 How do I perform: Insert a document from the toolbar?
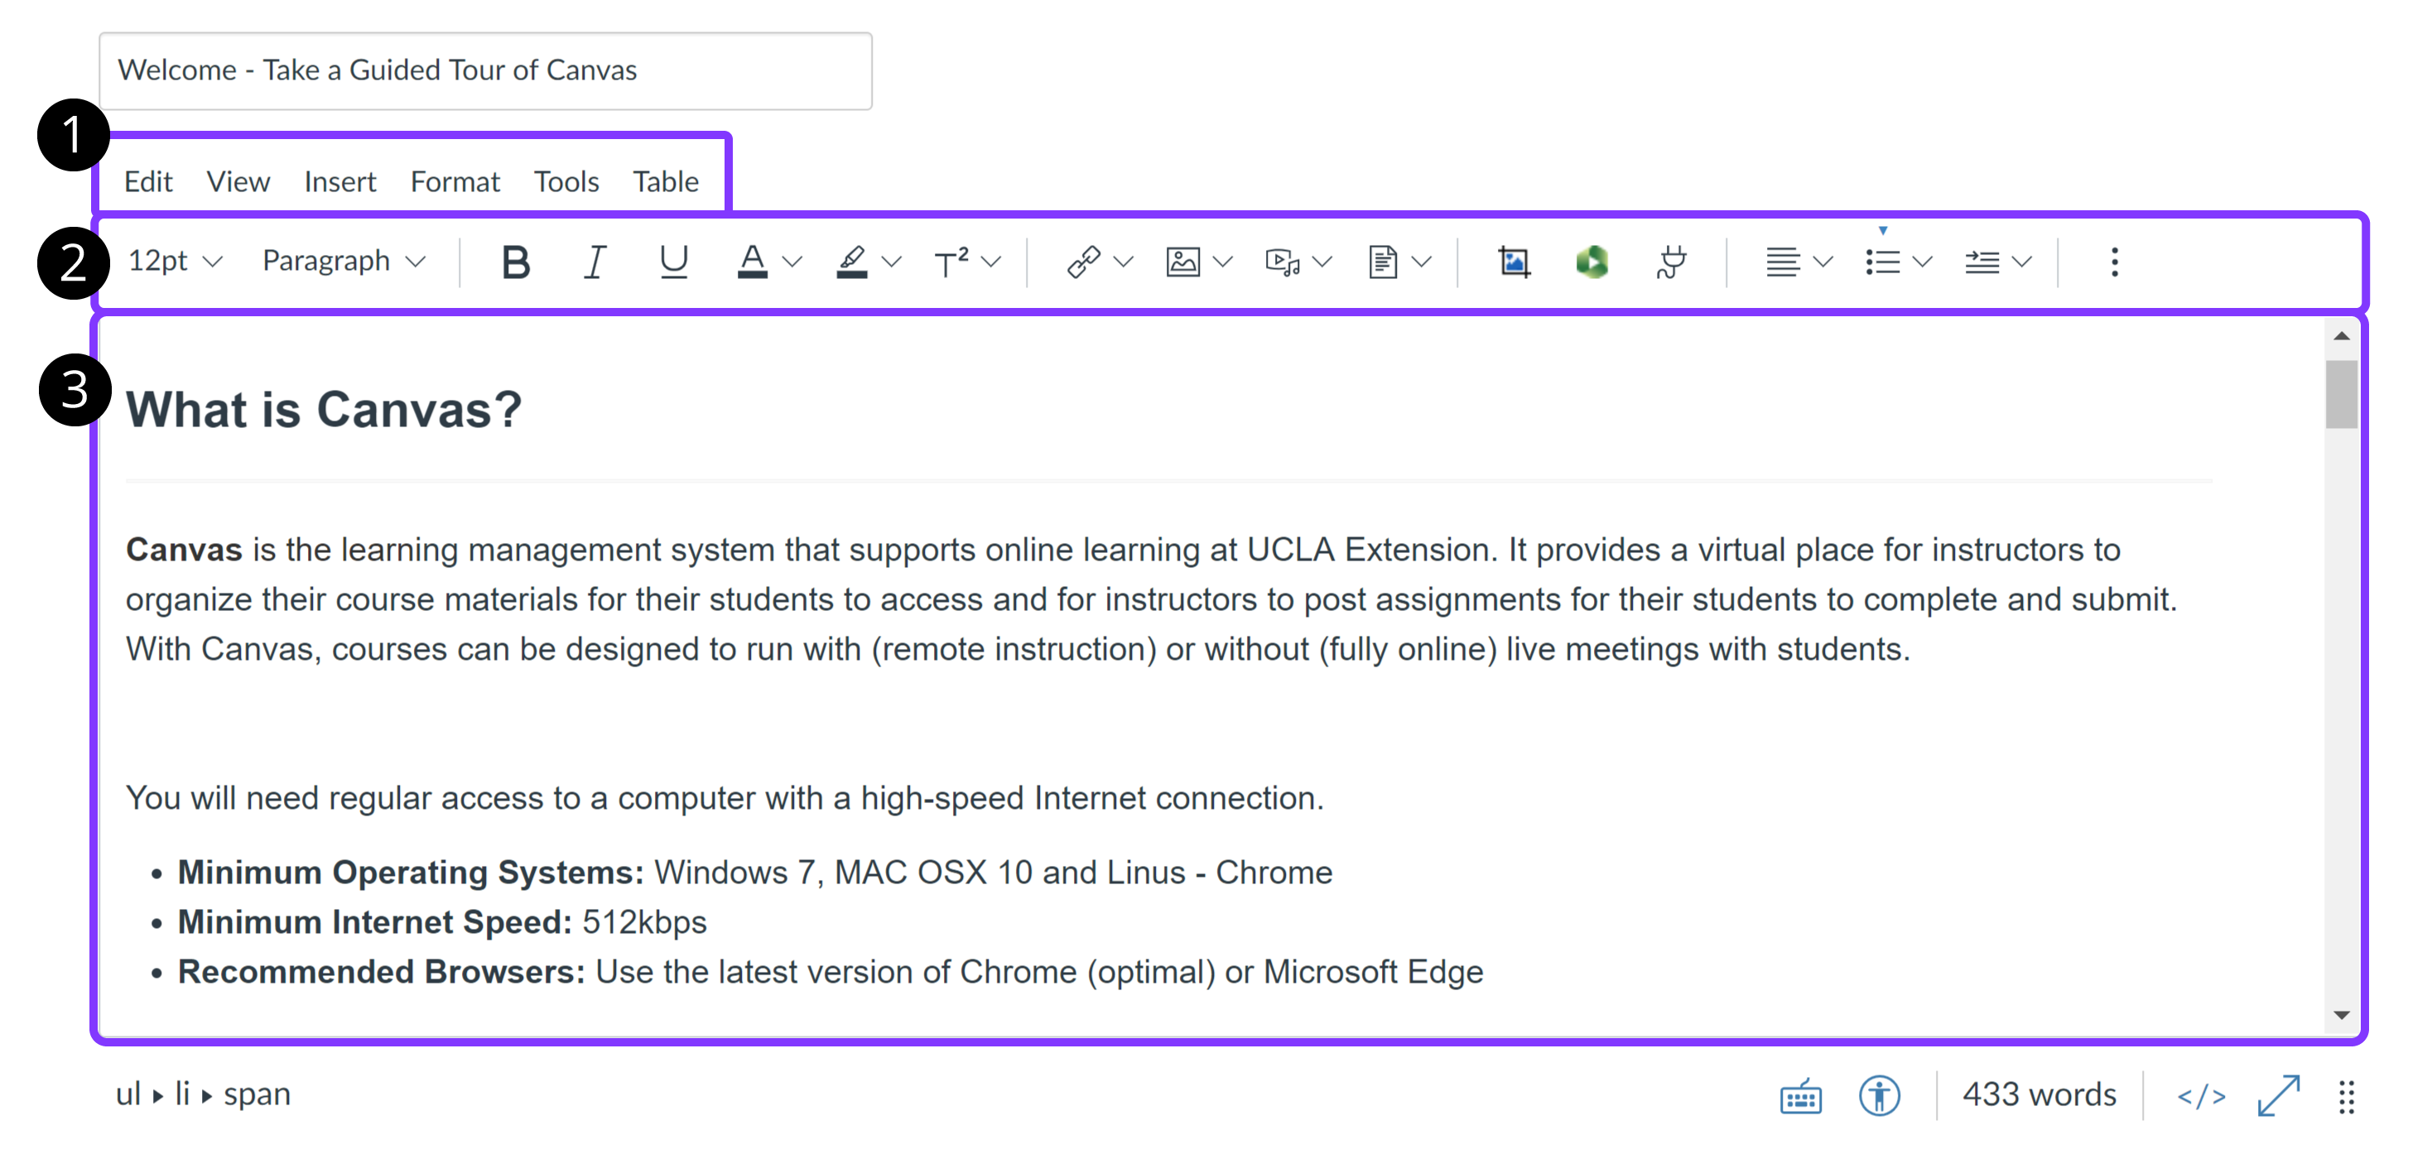coord(1381,262)
